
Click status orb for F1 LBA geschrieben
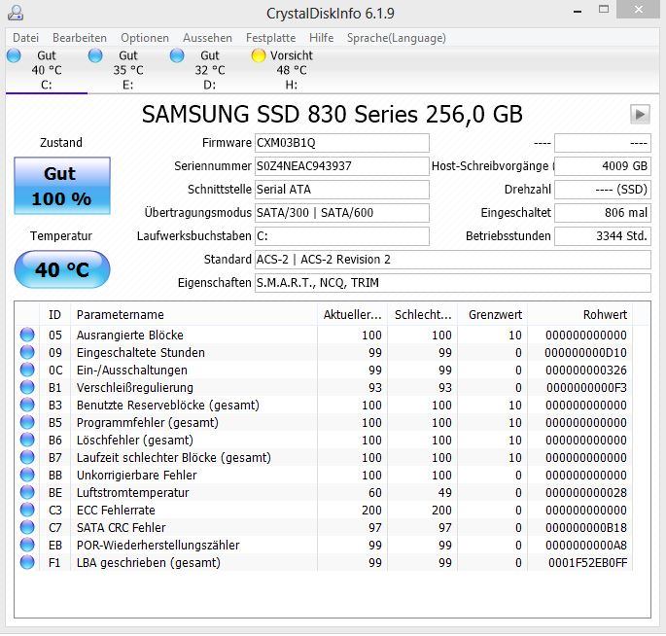(x=27, y=562)
